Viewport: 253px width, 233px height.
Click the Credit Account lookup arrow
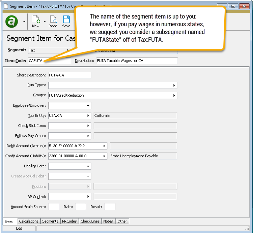(x=104, y=156)
